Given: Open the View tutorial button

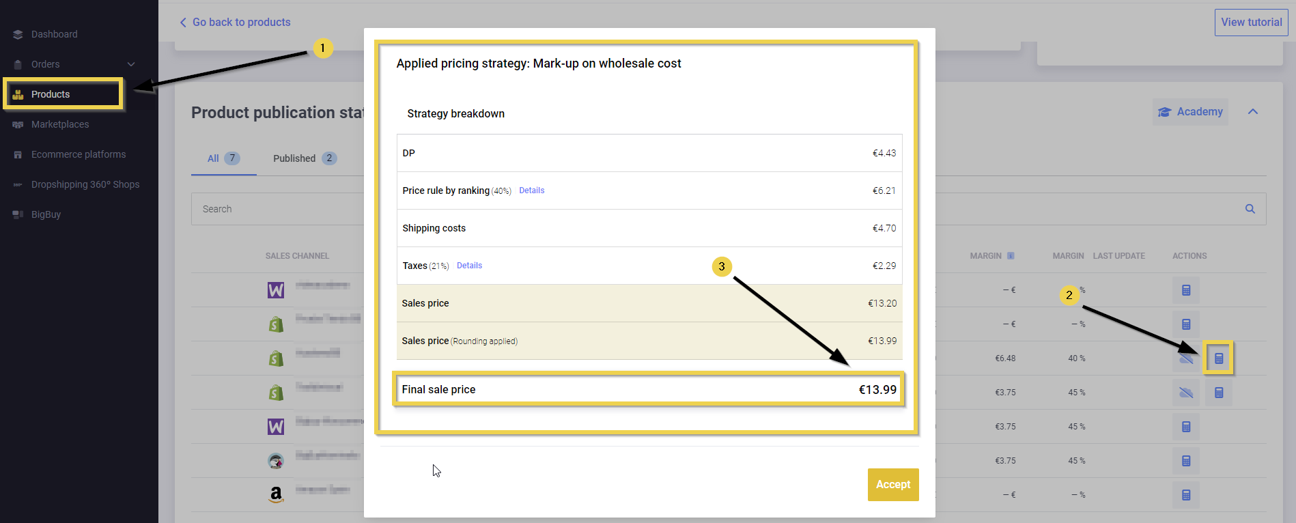Looking at the screenshot, I should pos(1251,23).
